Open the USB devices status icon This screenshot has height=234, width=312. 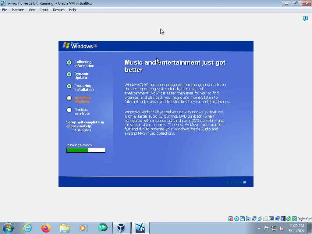coord(260,219)
